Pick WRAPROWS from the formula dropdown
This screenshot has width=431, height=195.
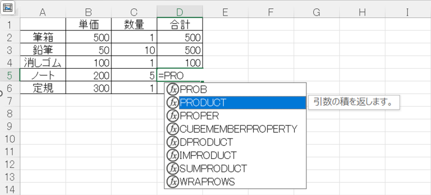pyautogui.click(x=207, y=182)
